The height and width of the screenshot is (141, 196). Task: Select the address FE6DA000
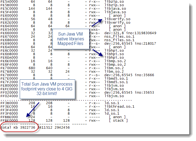pyautogui.click(x=9, y=58)
